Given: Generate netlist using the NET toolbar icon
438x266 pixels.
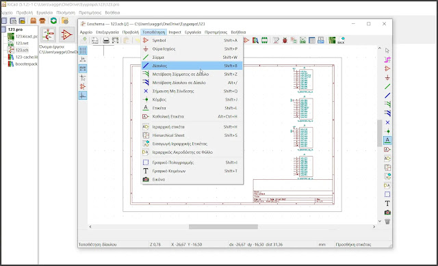Looking at the screenshot, I should (x=302, y=40).
